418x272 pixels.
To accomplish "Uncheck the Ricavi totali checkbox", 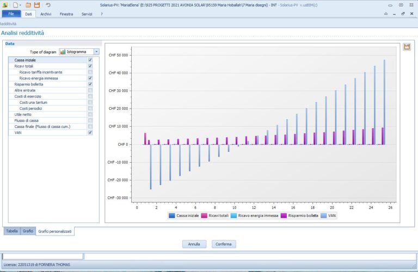I will tap(90, 66).
